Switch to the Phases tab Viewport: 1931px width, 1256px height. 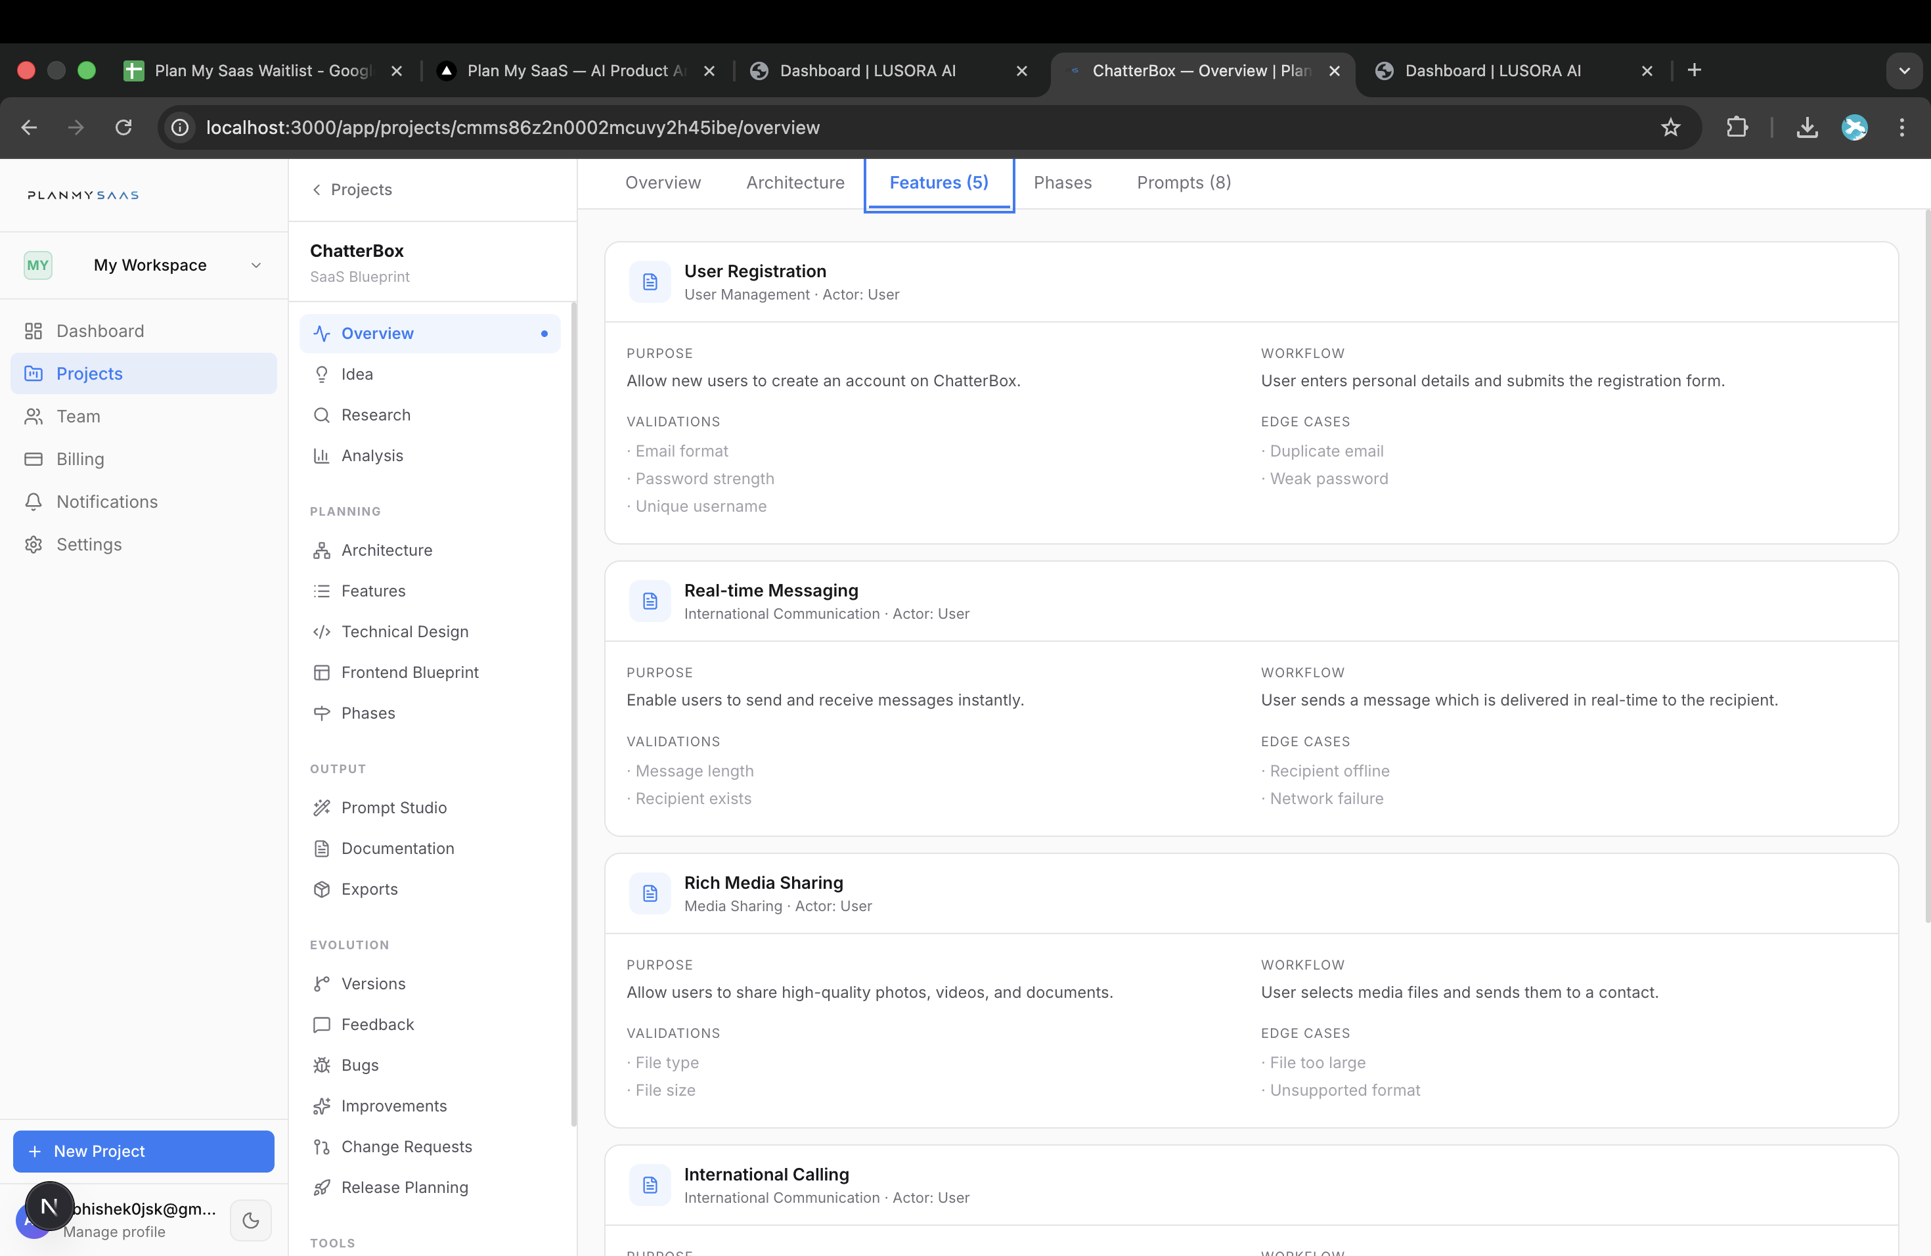pos(1062,183)
